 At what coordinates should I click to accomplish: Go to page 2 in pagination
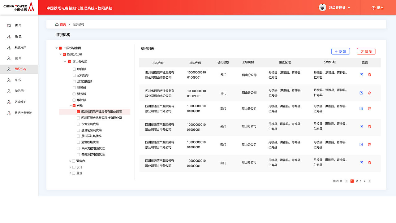click(357, 181)
